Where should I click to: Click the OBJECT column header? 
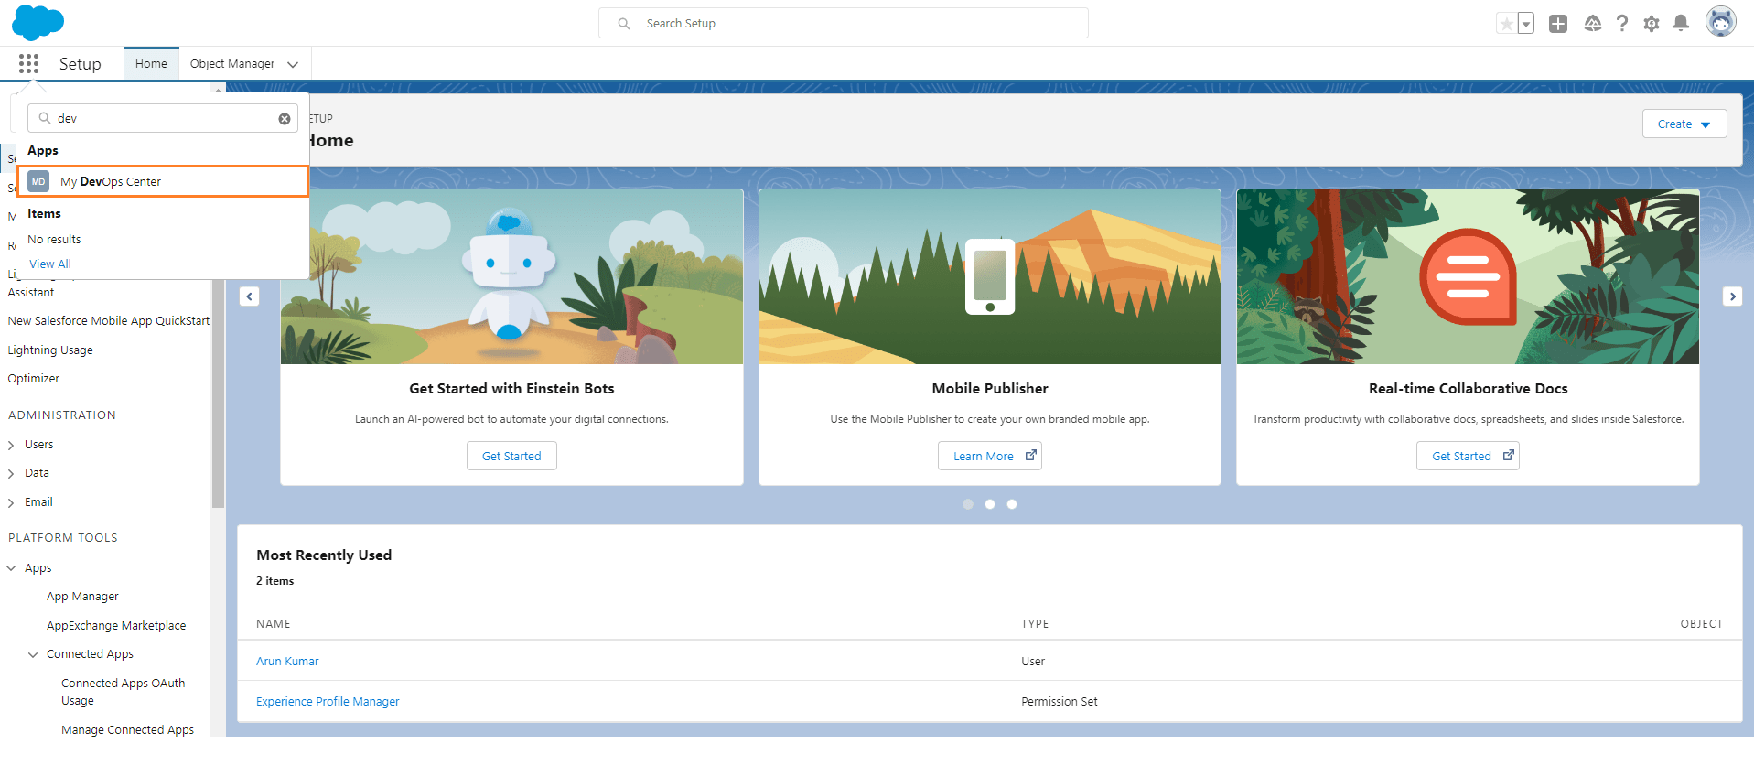click(1701, 624)
